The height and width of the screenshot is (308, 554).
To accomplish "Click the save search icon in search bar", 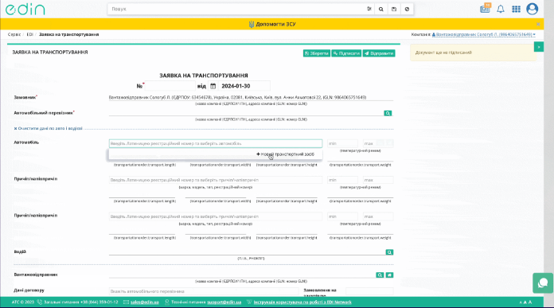I will [394, 10].
